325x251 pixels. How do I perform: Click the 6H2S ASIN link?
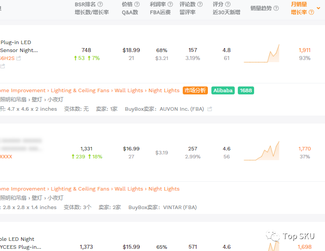(x=7, y=58)
